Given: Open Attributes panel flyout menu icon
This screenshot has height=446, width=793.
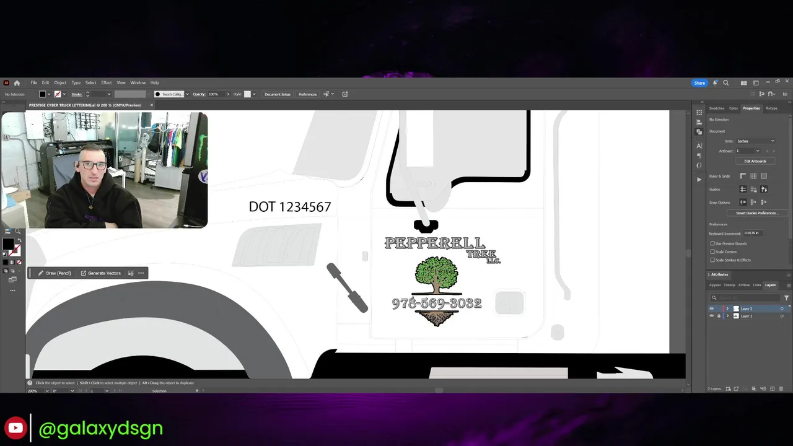Looking at the screenshot, I should click(789, 274).
